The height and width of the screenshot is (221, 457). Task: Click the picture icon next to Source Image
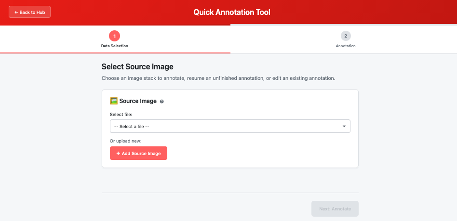(114, 101)
